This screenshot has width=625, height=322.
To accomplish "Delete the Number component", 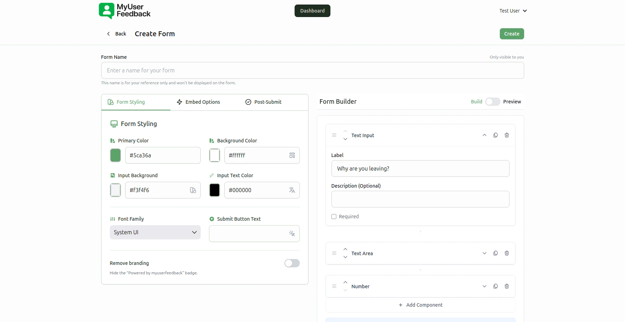I will 506,286.
